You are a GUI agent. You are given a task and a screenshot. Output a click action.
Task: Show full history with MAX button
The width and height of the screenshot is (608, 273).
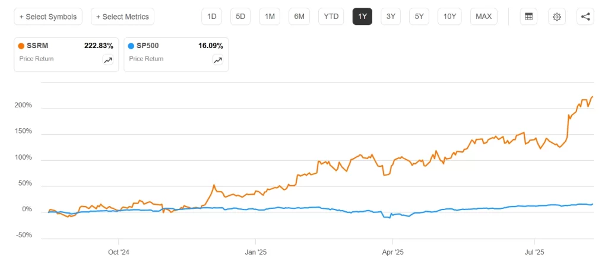pos(484,17)
